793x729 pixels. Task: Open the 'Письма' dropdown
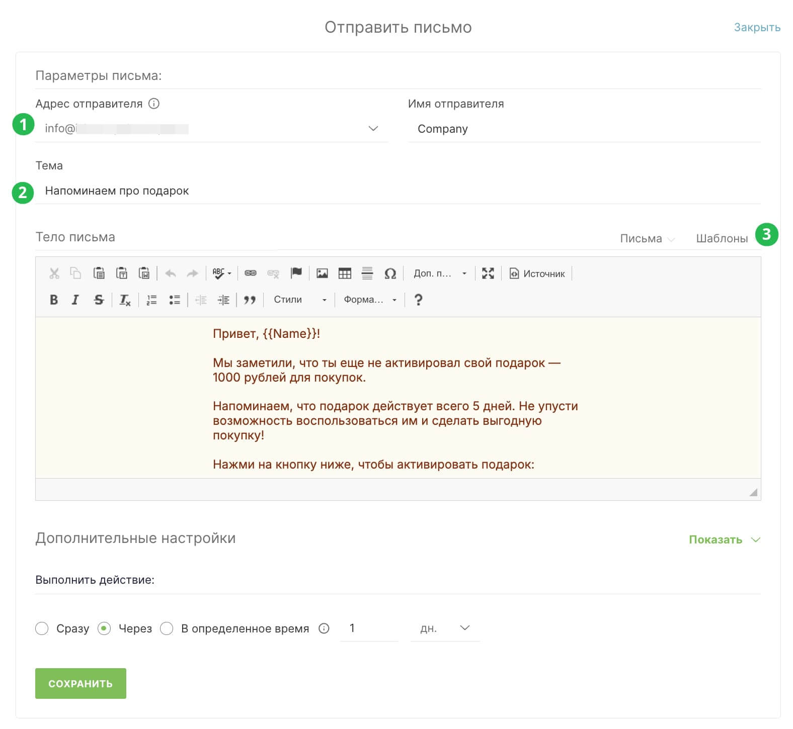tap(647, 239)
